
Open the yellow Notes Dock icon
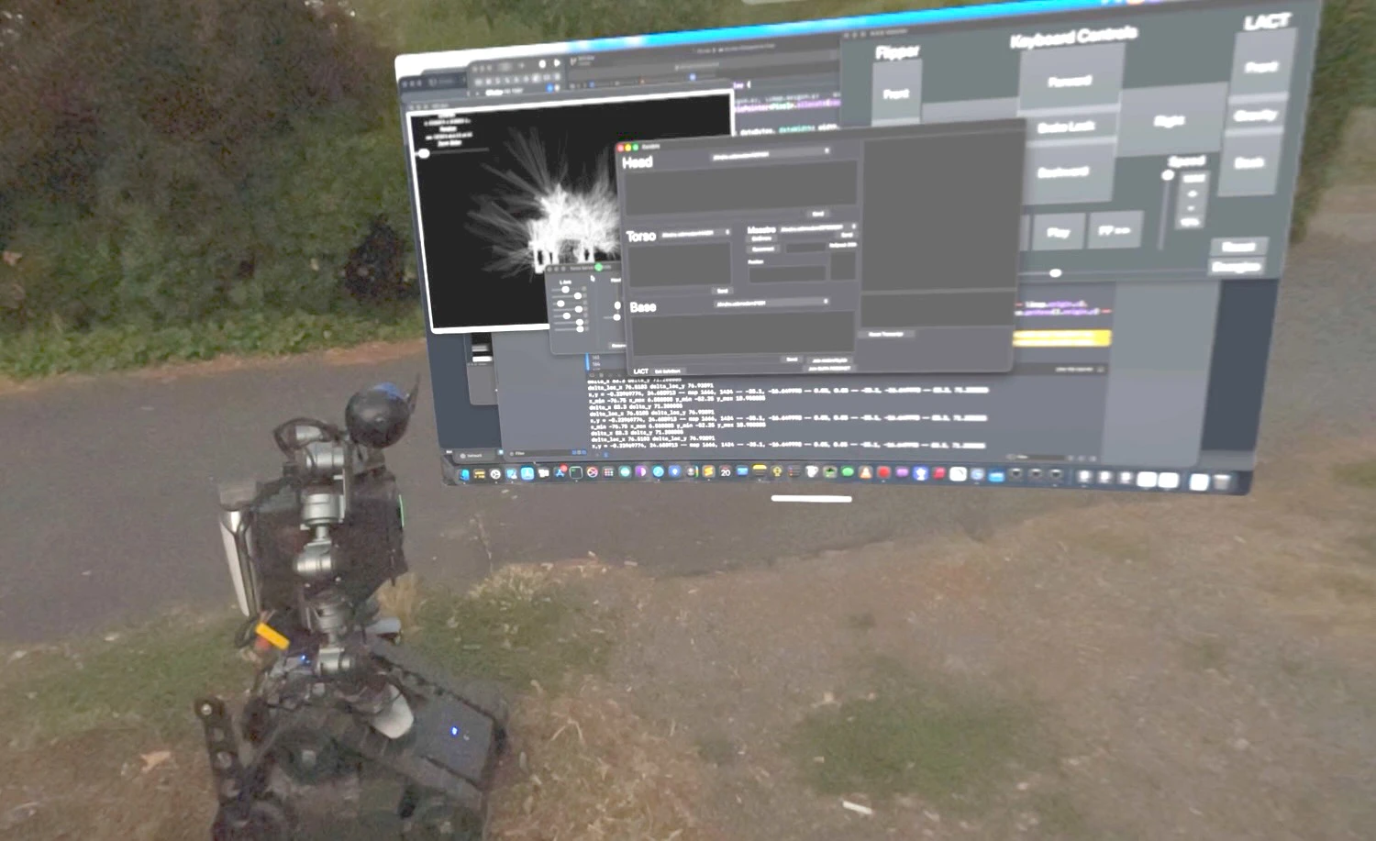(x=760, y=470)
